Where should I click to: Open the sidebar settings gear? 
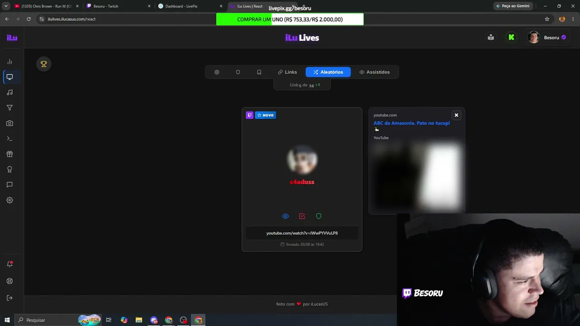(x=10, y=200)
